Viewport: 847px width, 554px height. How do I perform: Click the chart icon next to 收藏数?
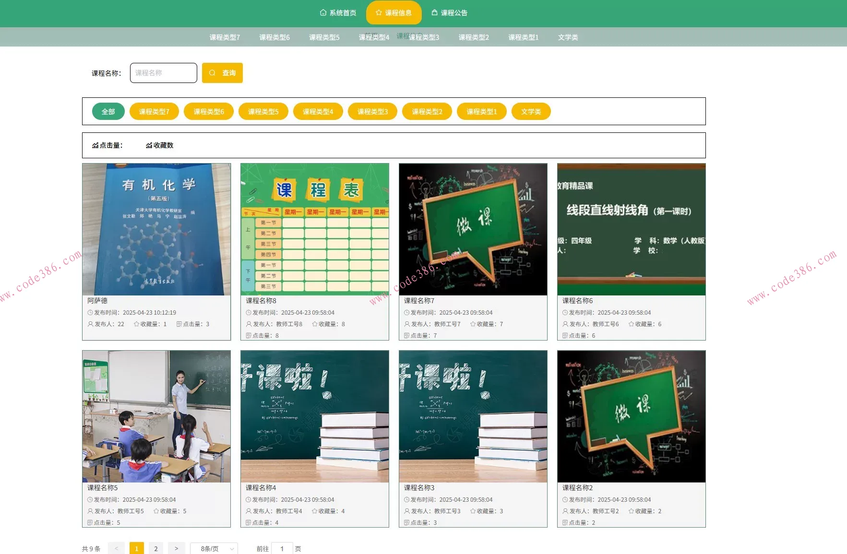coord(149,145)
